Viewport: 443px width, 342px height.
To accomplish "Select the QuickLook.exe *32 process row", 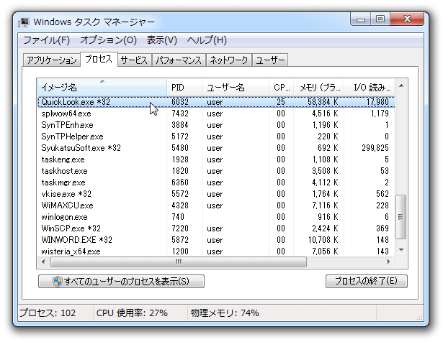I will pyautogui.click(x=216, y=102).
